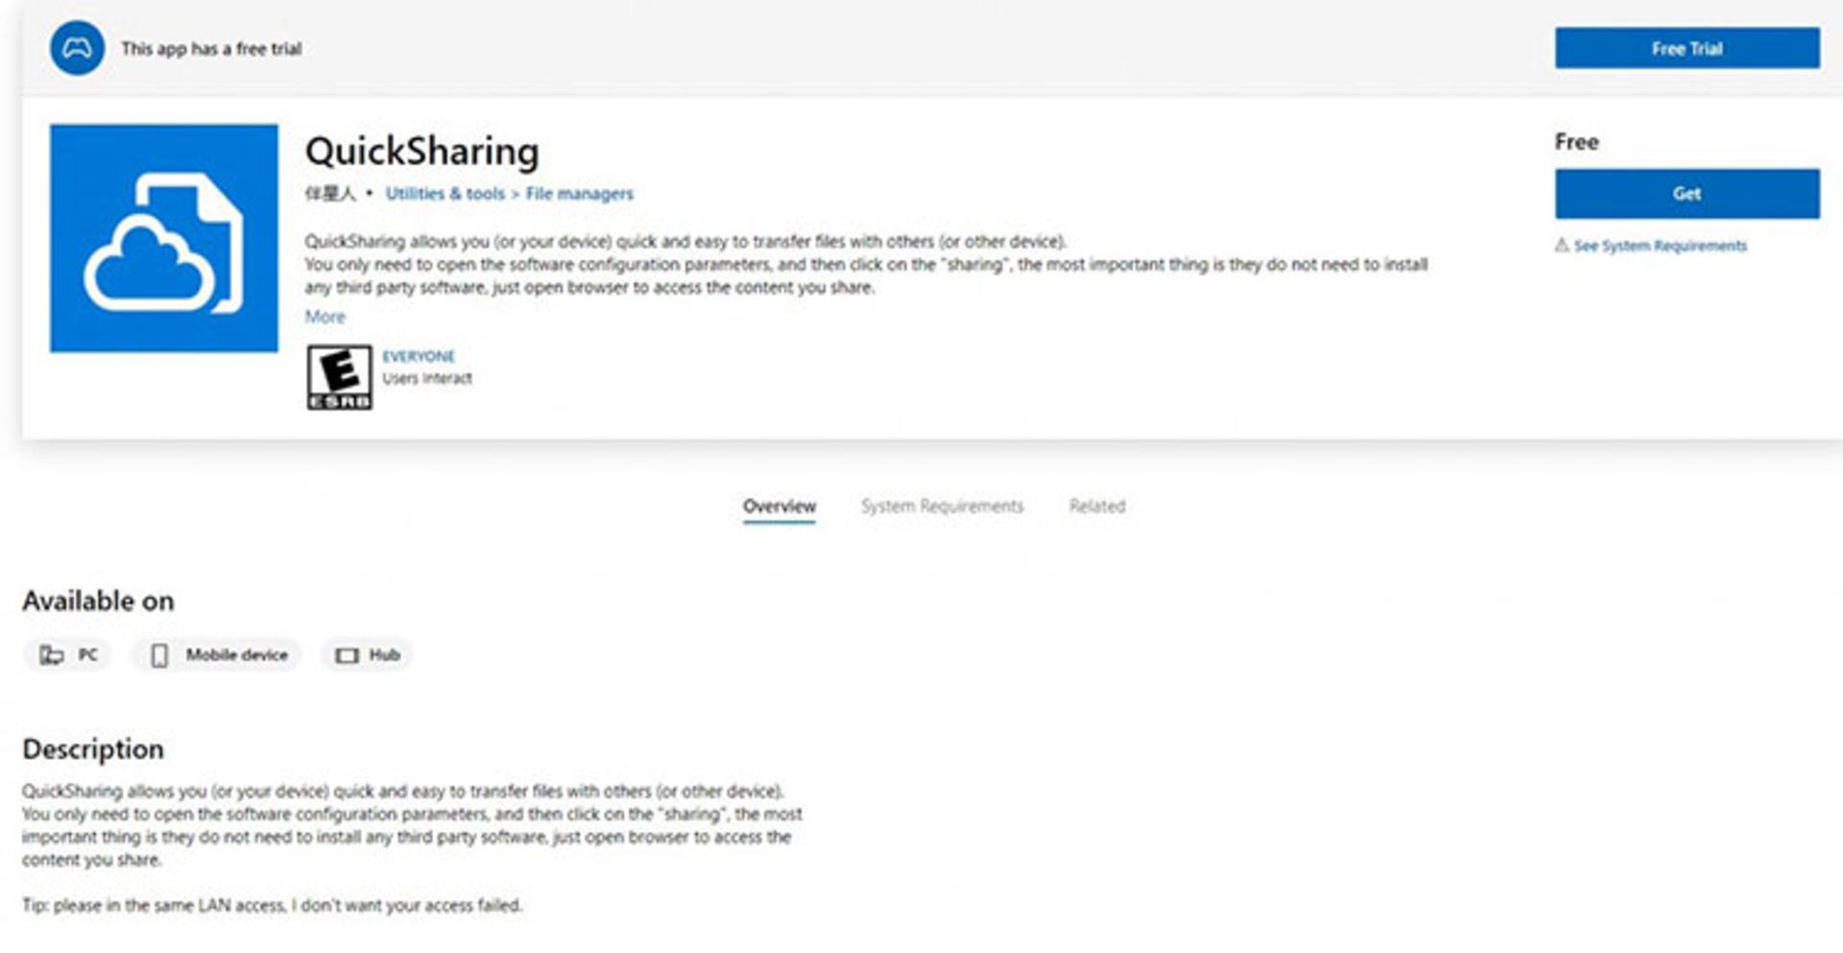Switch to the System Requirements tab
Screen dimensions: 1843x953
tap(942, 506)
